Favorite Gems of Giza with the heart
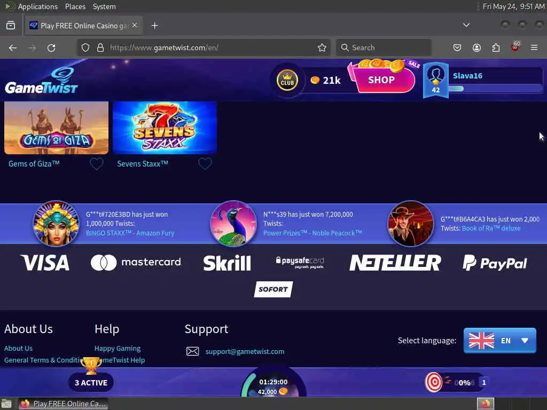The width and height of the screenshot is (547, 410). point(97,163)
